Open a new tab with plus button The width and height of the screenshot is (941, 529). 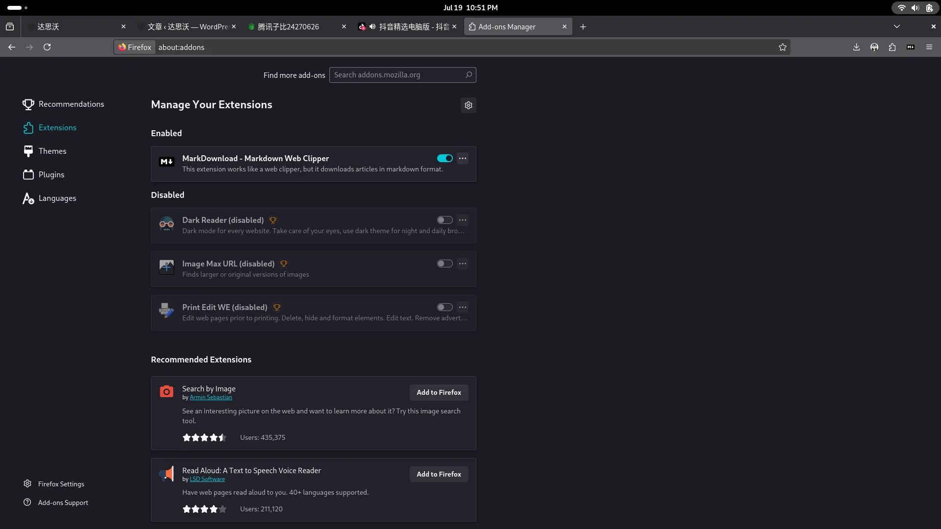(583, 27)
